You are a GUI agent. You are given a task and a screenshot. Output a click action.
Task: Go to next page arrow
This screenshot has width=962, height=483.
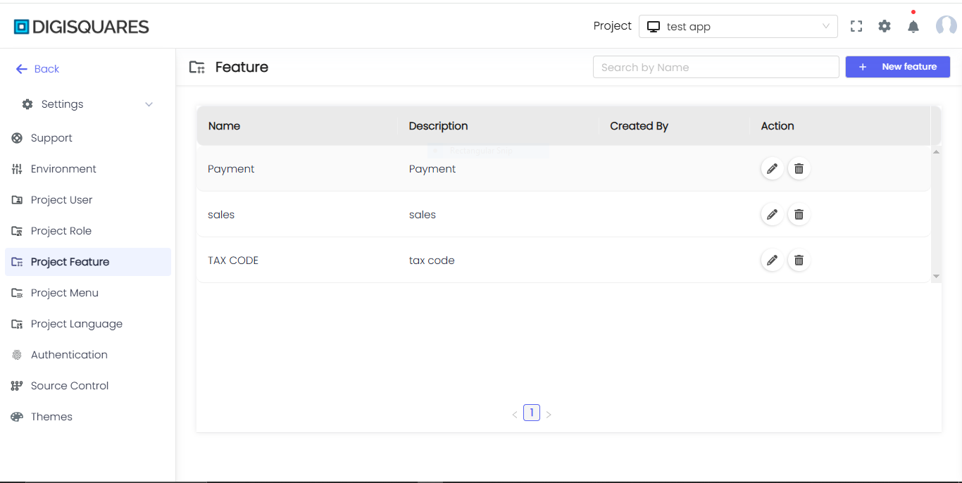coord(549,414)
